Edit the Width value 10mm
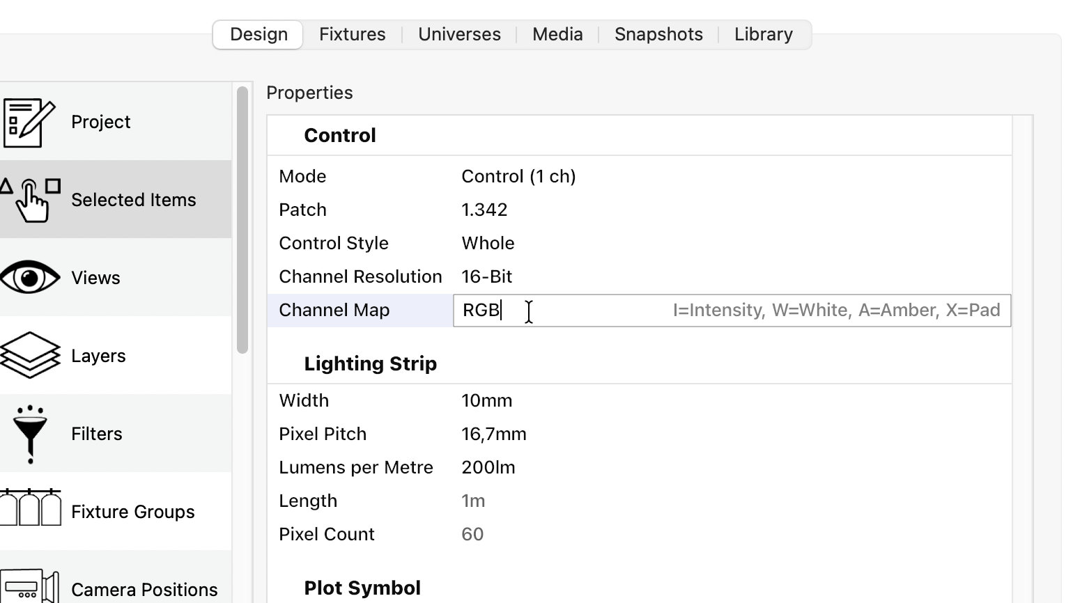 tap(486, 401)
